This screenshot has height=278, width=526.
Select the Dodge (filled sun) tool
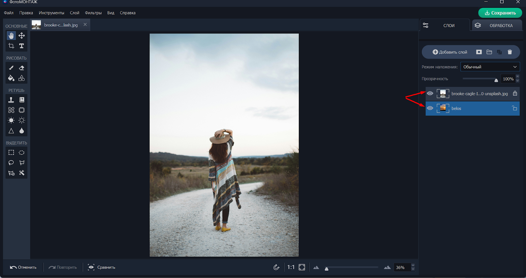tap(11, 120)
